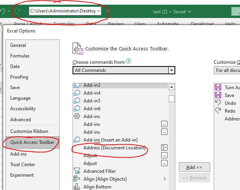Open the For all documents dropdown
Screen dimensions: 240x190
pyautogui.click(x=227, y=70)
